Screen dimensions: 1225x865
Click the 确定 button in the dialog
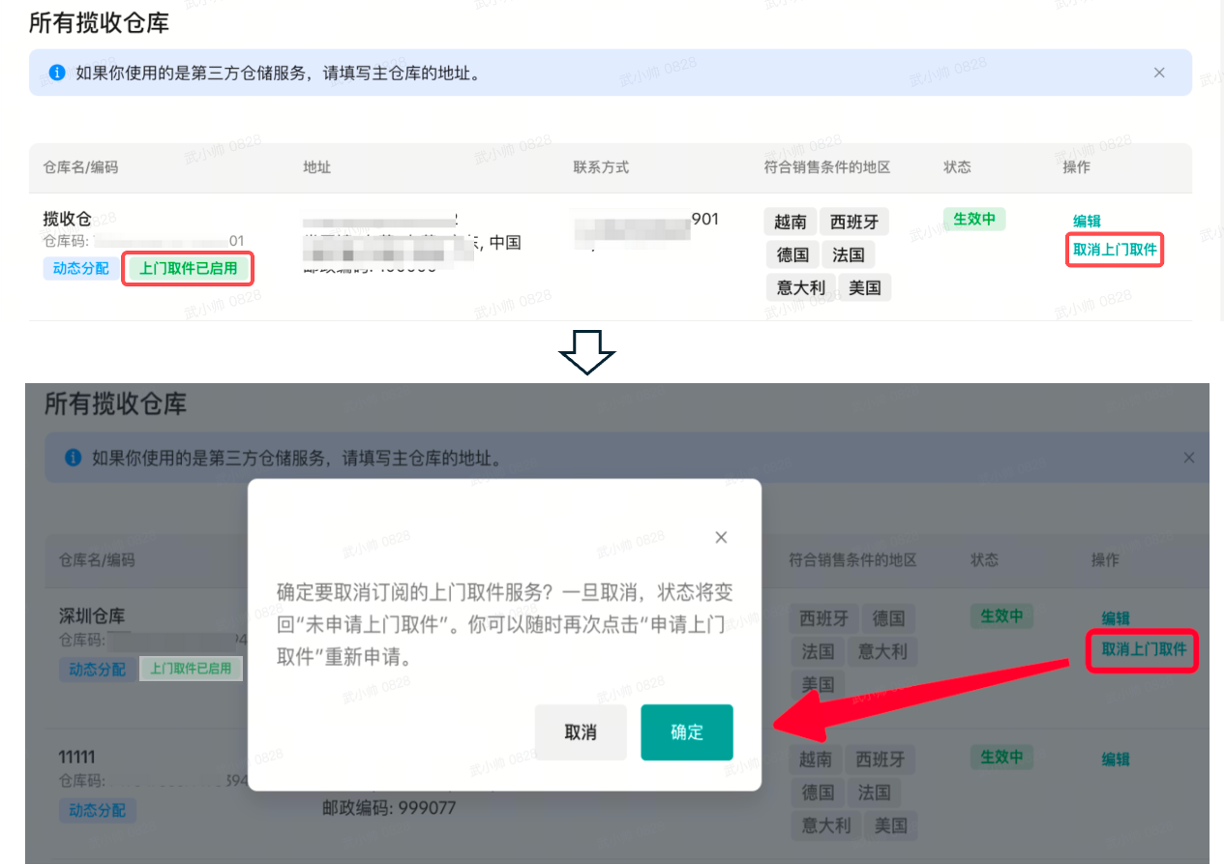pyautogui.click(x=687, y=732)
